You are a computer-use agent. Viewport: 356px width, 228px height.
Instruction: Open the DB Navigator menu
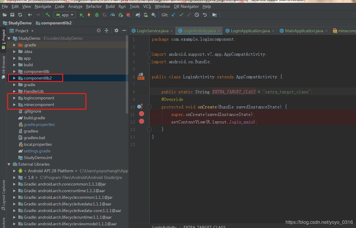186,6
